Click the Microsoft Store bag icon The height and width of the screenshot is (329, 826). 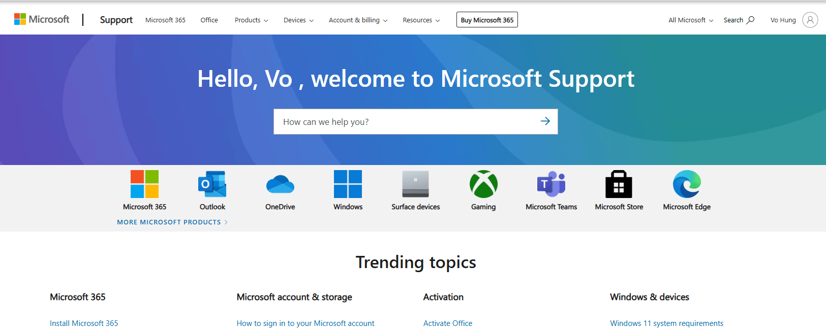click(x=619, y=184)
